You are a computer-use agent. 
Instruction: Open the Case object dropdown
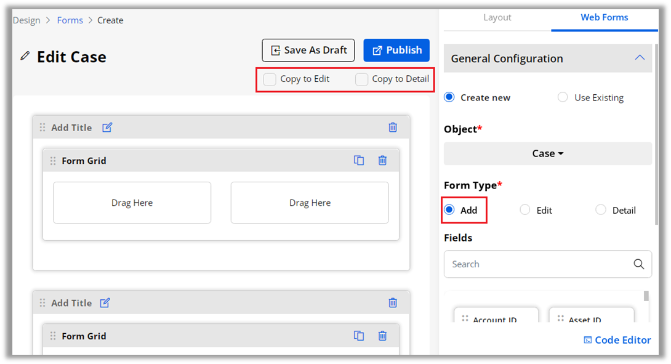click(x=548, y=153)
